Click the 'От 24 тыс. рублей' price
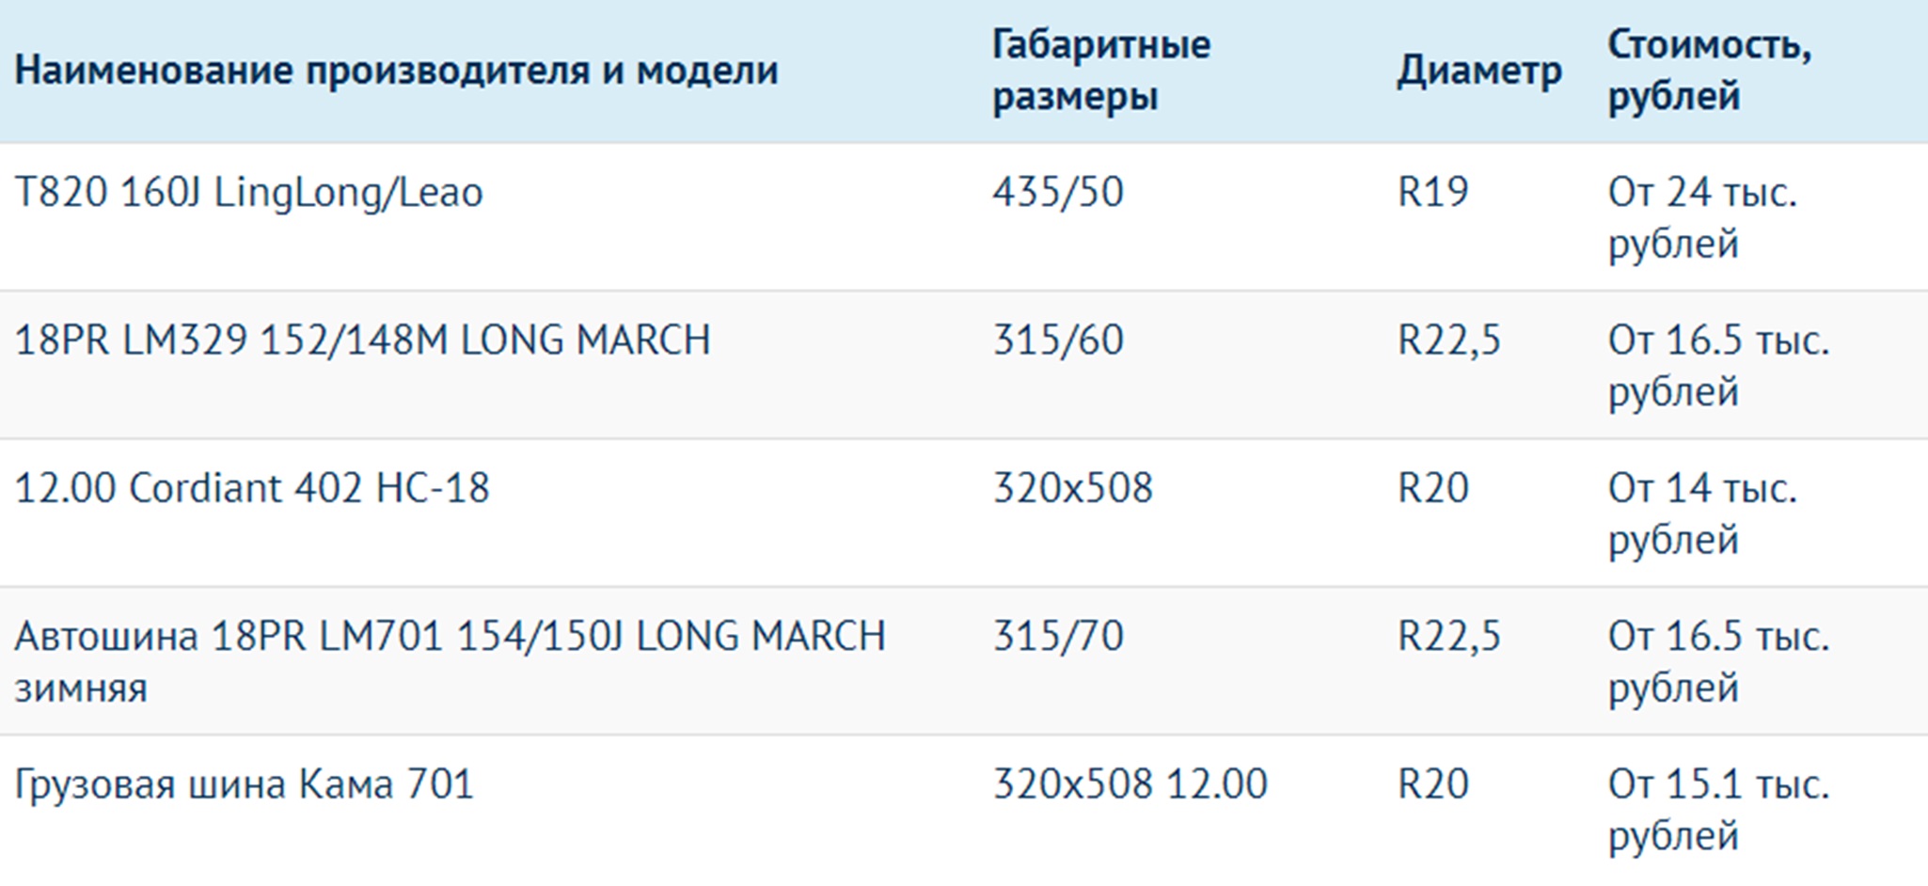The width and height of the screenshot is (1928, 886). [1702, 218]
